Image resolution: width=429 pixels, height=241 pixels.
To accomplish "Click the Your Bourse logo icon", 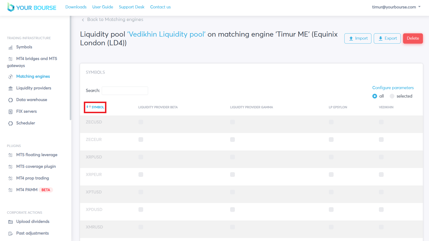I will coord(11,7).
